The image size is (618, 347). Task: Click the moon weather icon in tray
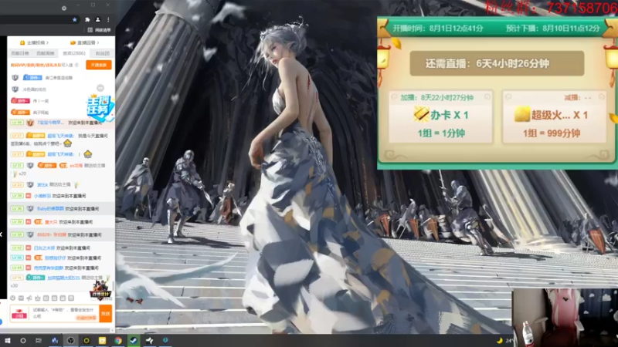pos(499,341)
